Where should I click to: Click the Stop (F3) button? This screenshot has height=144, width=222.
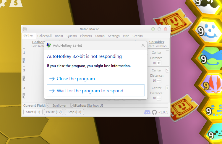(x=74, y=112)
